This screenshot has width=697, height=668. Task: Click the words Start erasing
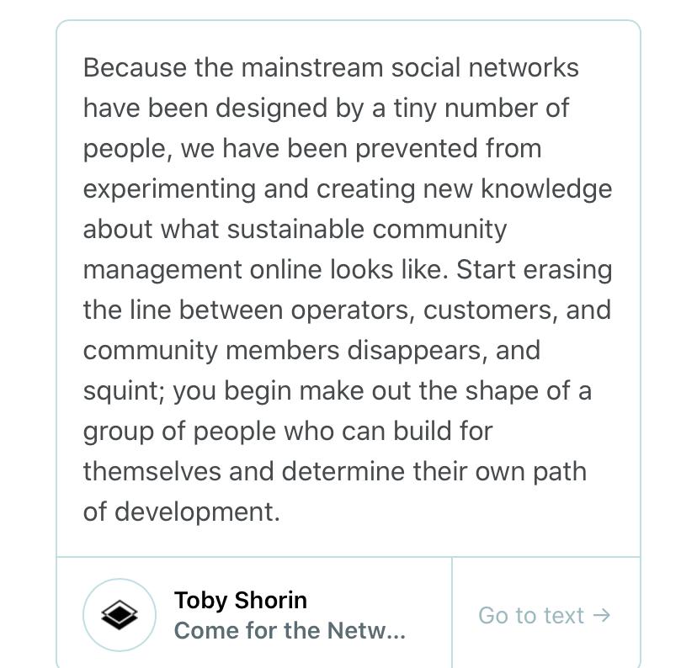click(x=534, y=269)
